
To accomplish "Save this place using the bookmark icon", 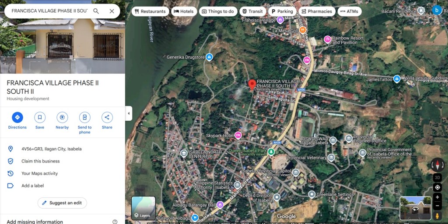I will coord(40,117).
